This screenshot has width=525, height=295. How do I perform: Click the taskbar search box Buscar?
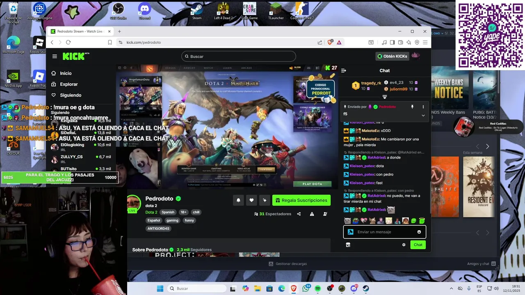coord(196,288)
